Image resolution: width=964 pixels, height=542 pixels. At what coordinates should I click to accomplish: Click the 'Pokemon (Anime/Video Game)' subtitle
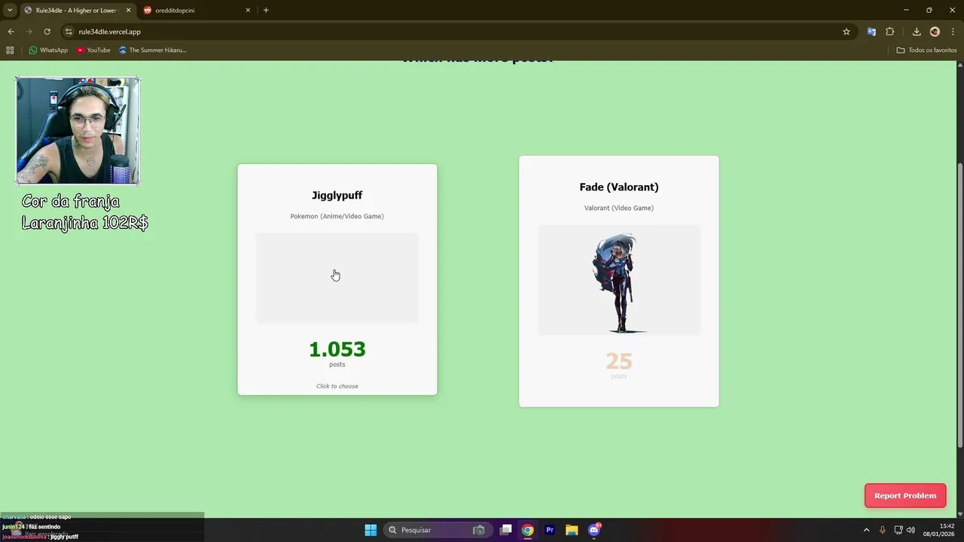point(337,216)
